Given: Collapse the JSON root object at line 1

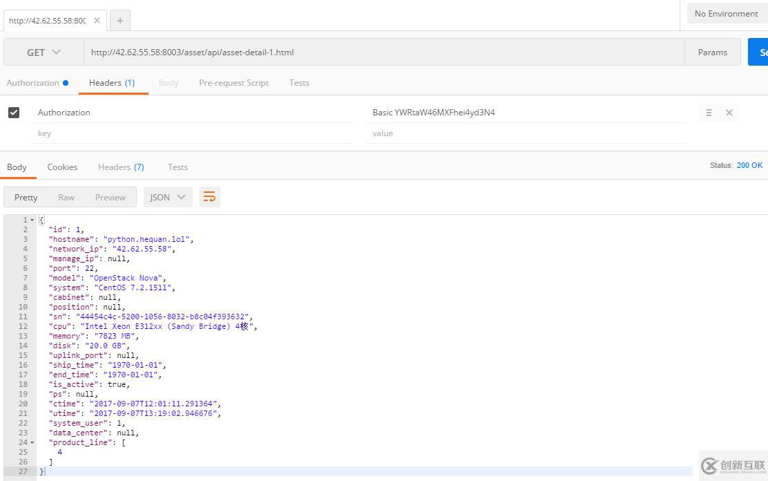Looking at the screenshot, I should (x=32, y=220).
